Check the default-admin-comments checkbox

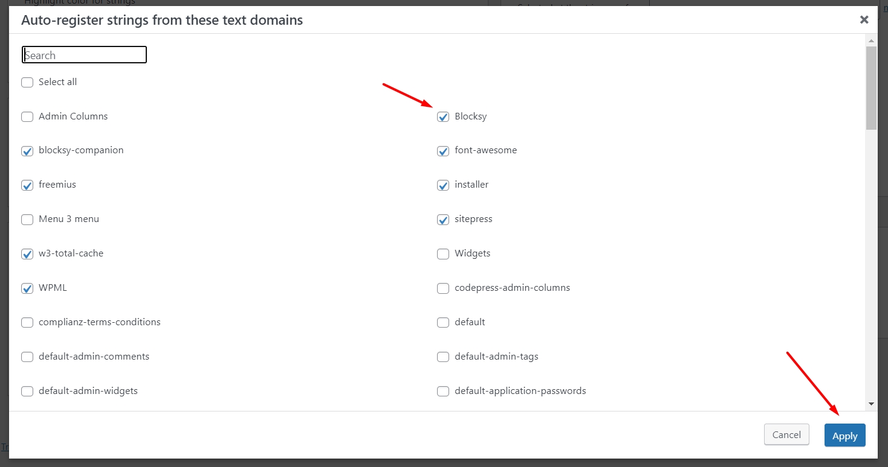[27, 357]
